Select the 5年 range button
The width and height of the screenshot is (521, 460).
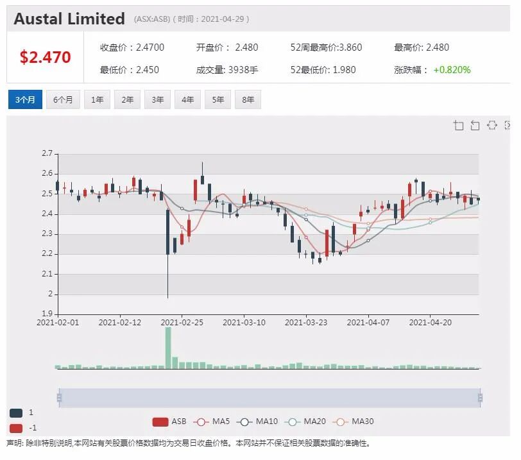tap(218, 99)
